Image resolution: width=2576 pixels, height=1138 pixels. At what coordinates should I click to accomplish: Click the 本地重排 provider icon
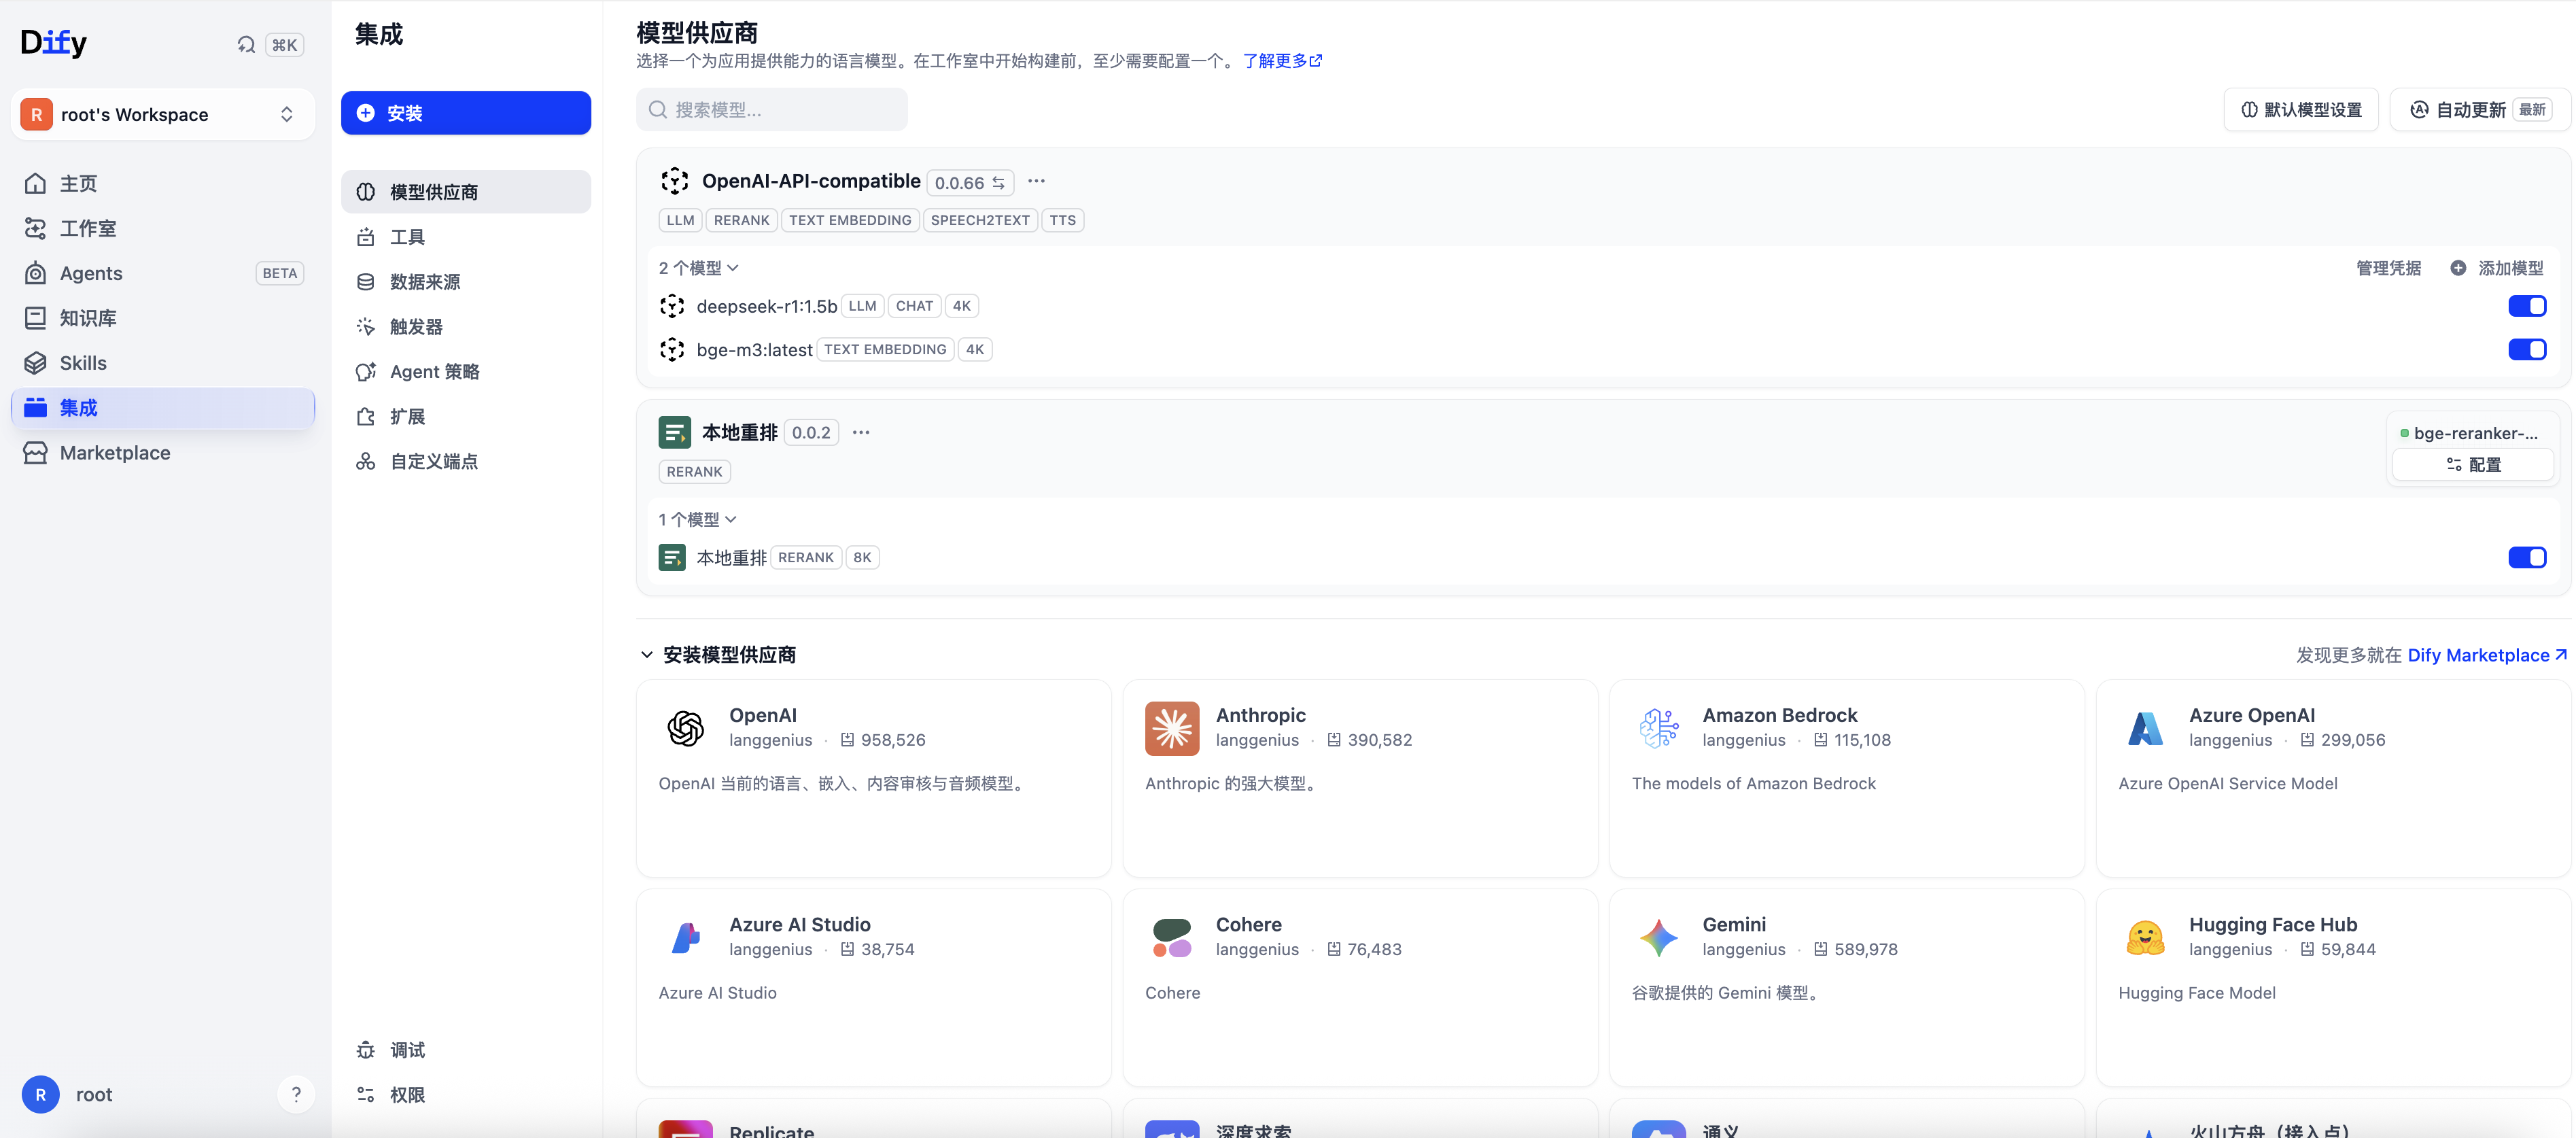(675, 433)
